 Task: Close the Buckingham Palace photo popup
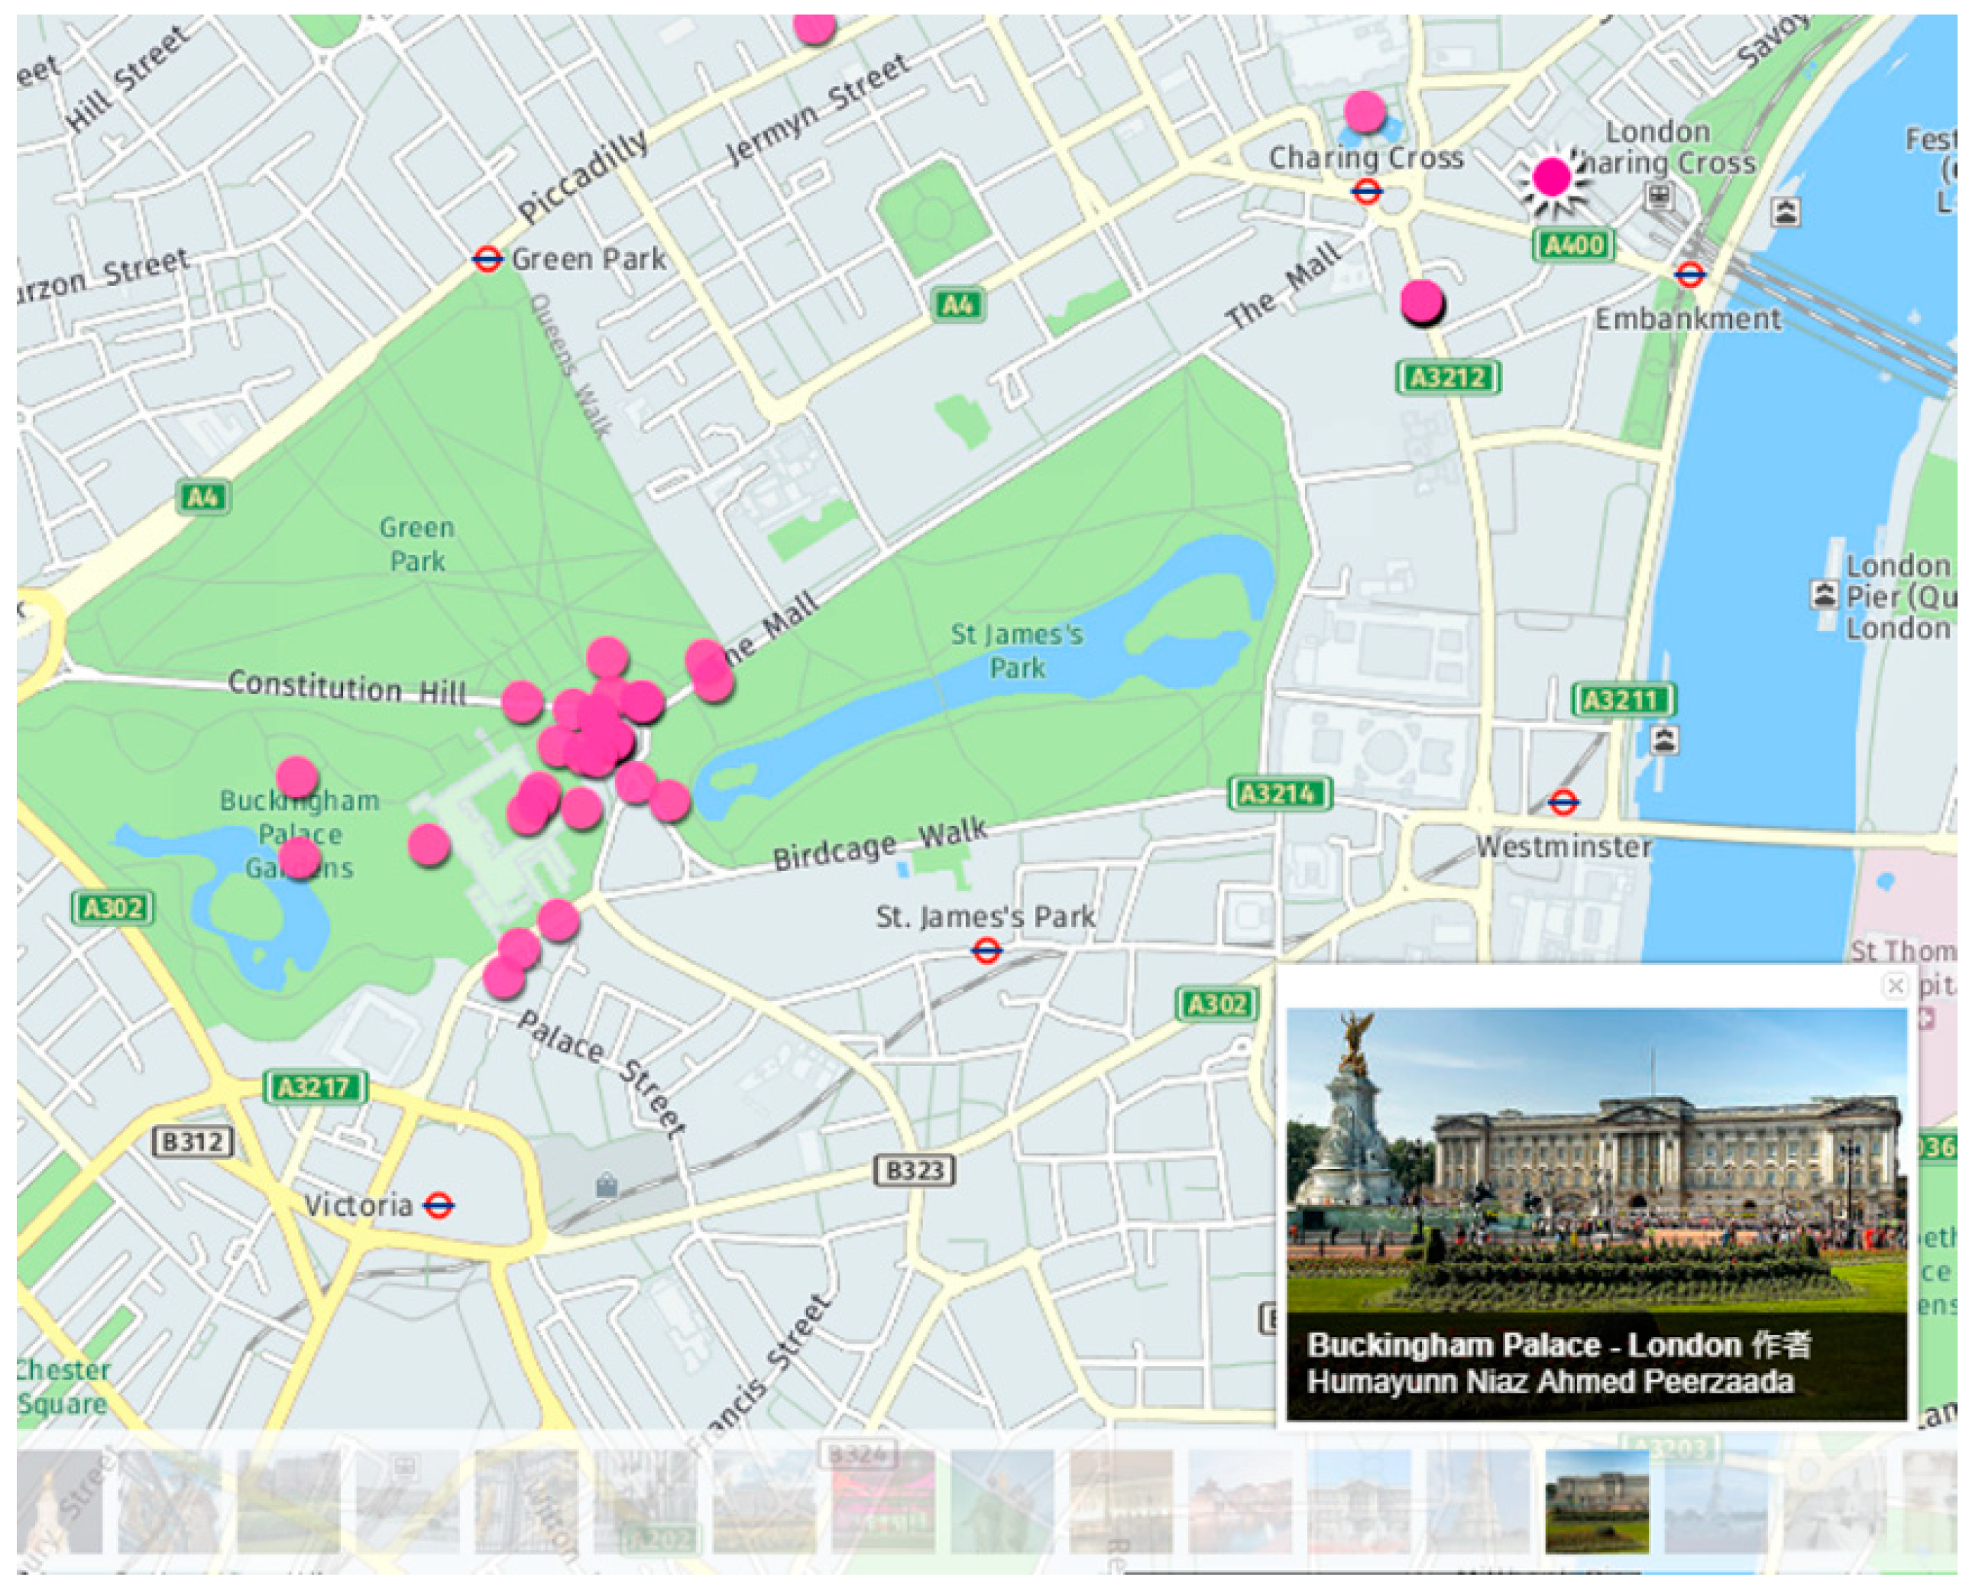coord(1894,986)
